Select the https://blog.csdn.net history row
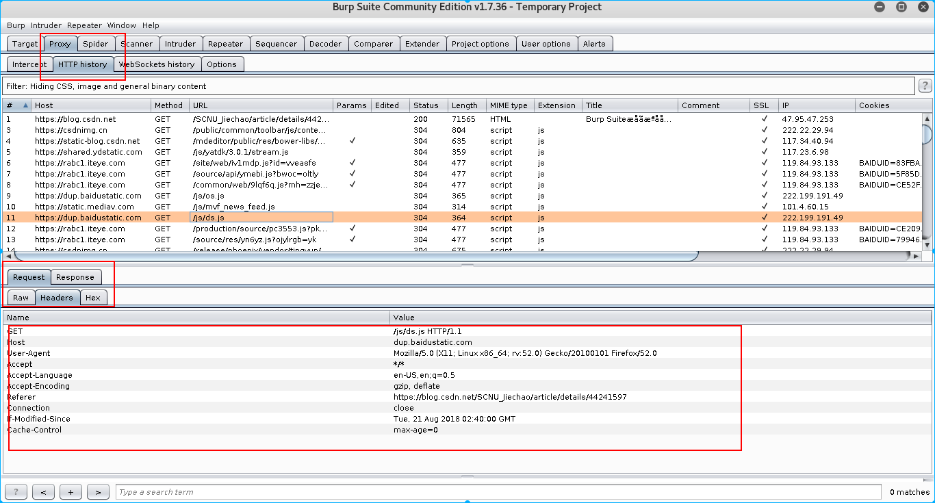Screen dimensions: 935x503 pyautogui.click(x=462, y=119)
